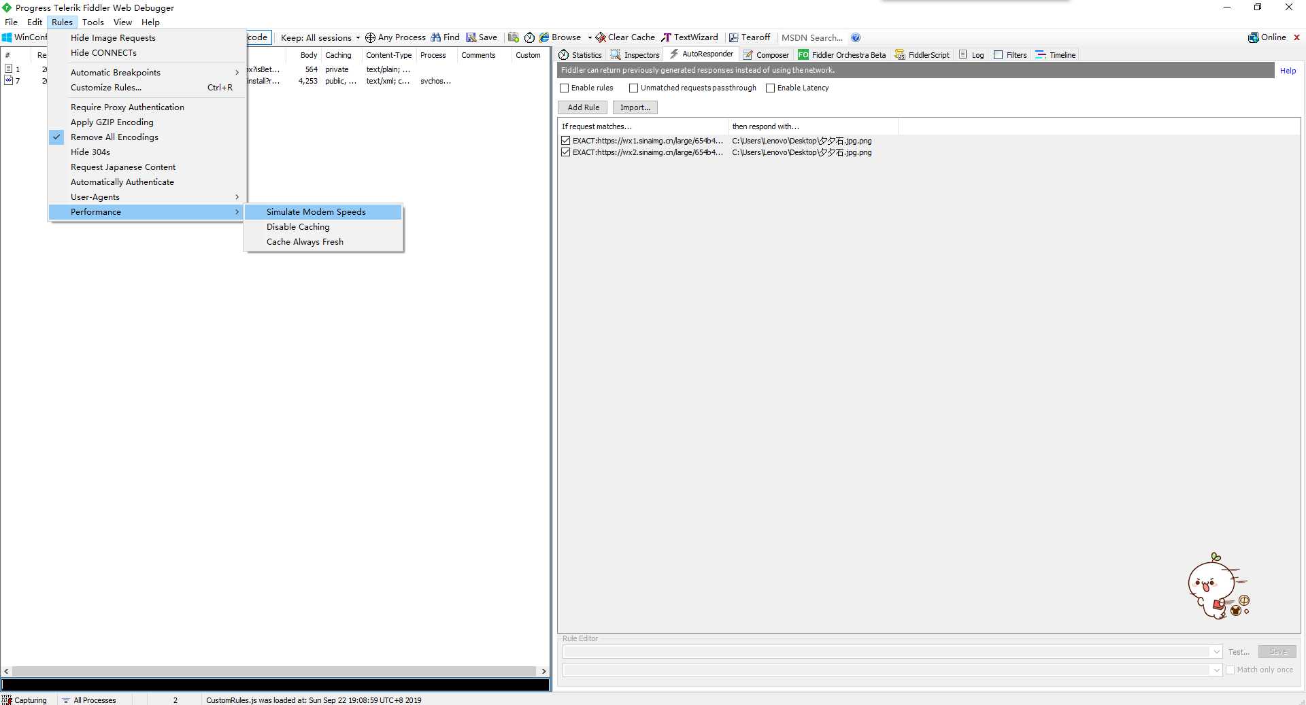The image size is (1306, 705).
Task: Click the Rule Editor Save button
Action: 1277,651
